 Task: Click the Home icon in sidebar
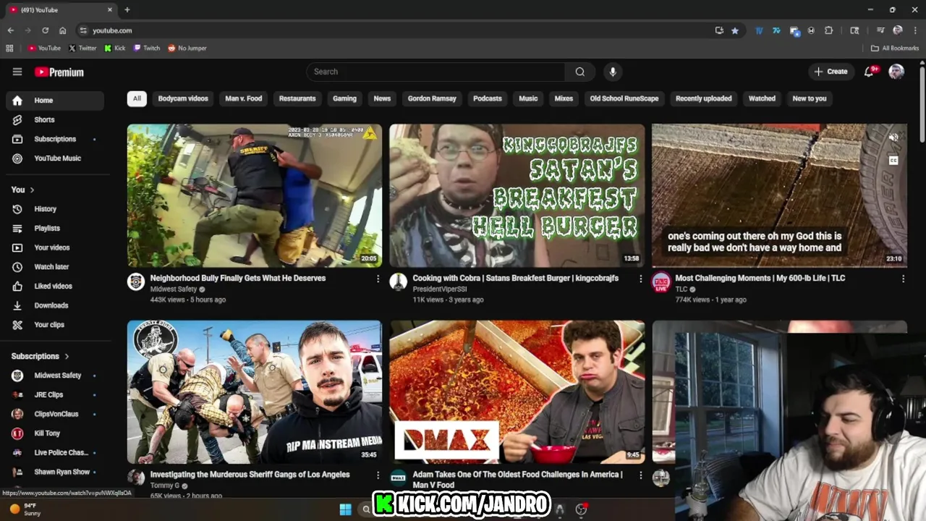[17, 101]
